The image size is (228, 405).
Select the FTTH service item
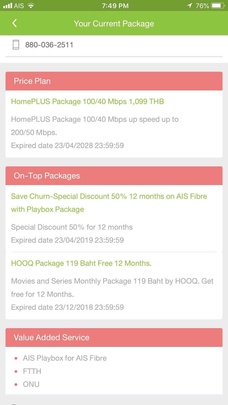coord(32,371)
